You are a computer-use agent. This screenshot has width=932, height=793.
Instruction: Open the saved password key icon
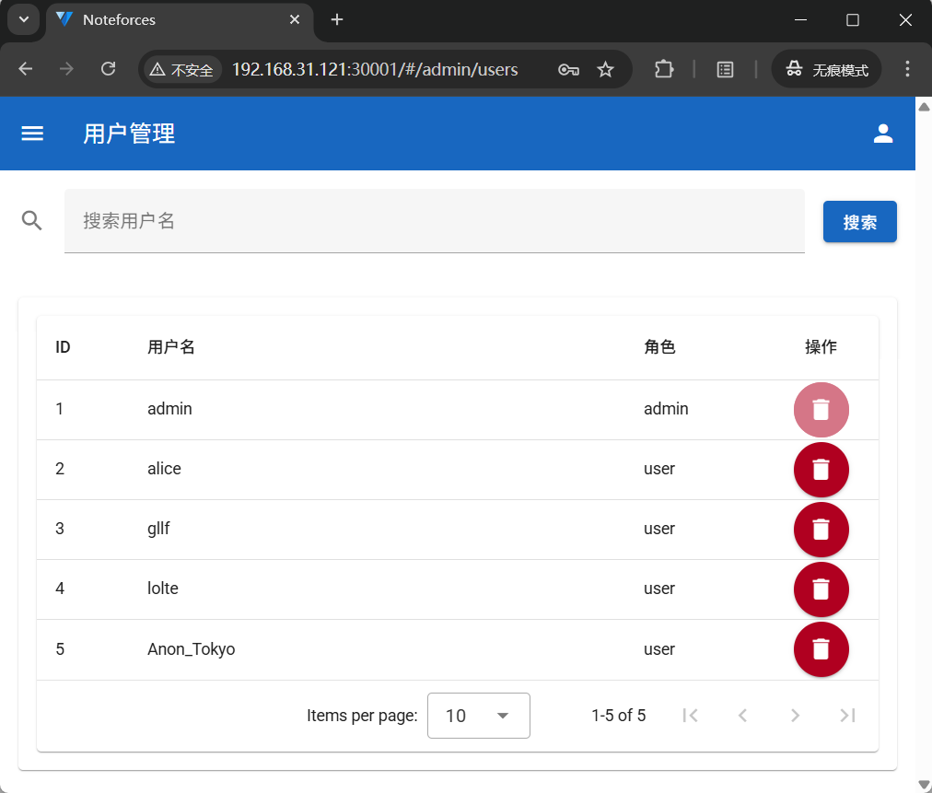(x=568, y=70)
